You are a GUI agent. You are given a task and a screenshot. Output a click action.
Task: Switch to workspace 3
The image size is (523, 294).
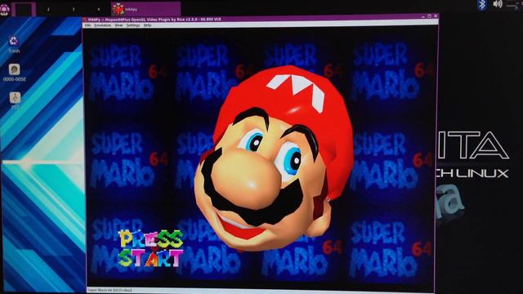74,9
